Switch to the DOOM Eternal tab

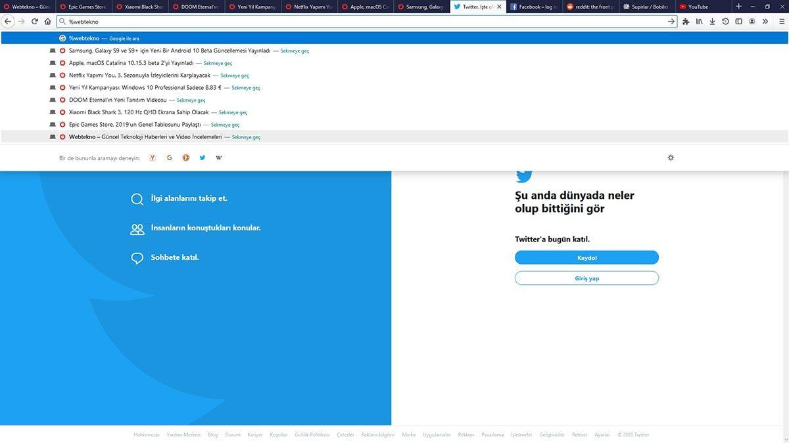(x=197, y=7)
